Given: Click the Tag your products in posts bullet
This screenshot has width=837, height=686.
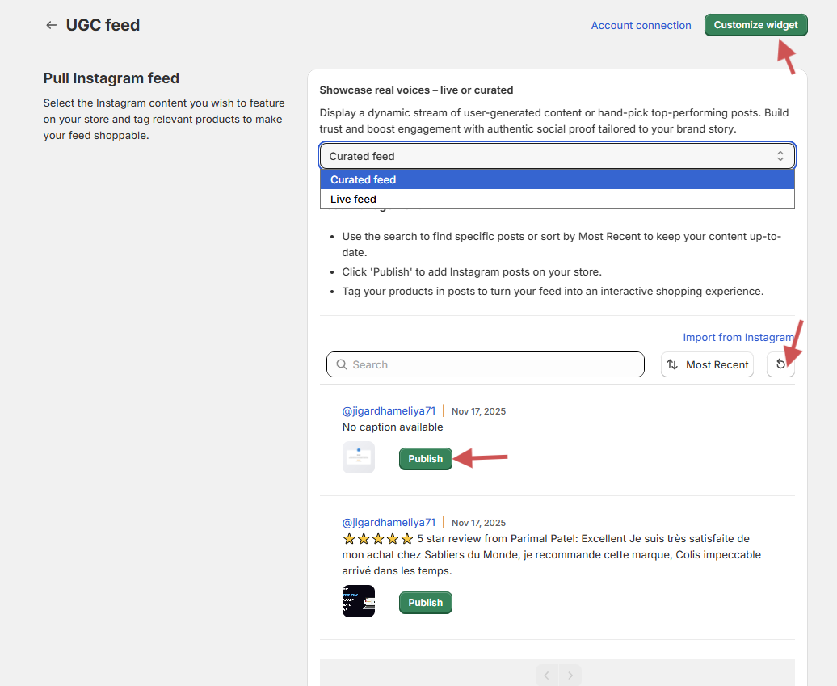Looking at the screenshot, I should (x=553, y=291).
